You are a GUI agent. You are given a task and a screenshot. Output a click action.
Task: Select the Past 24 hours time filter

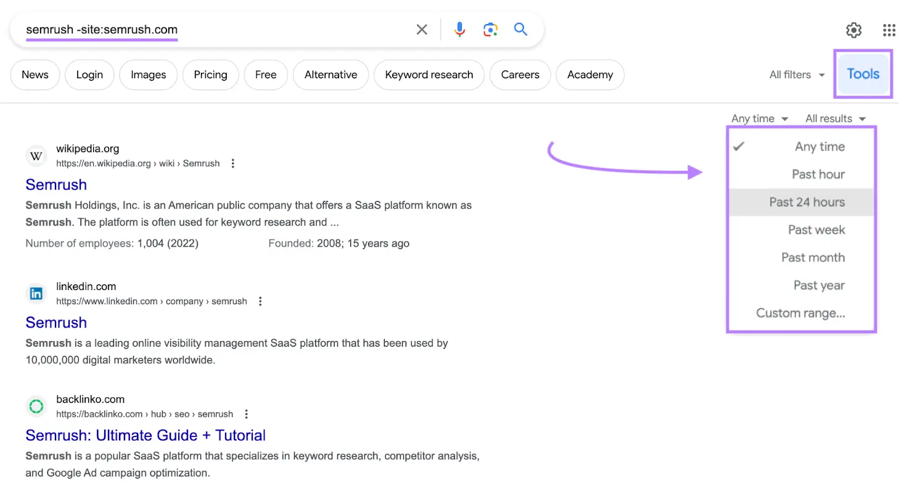click(808, 202)
